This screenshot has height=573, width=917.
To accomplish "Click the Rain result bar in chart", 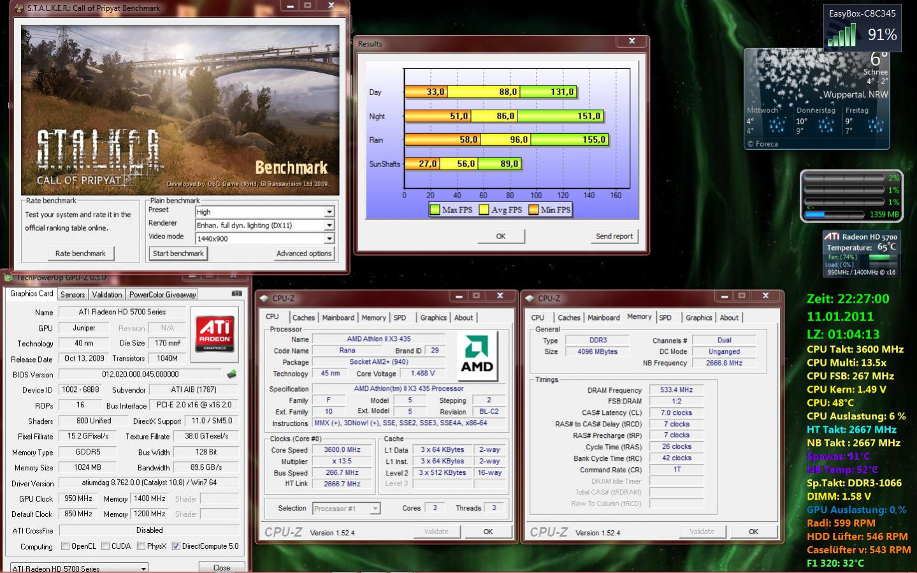I will (507, 140).
